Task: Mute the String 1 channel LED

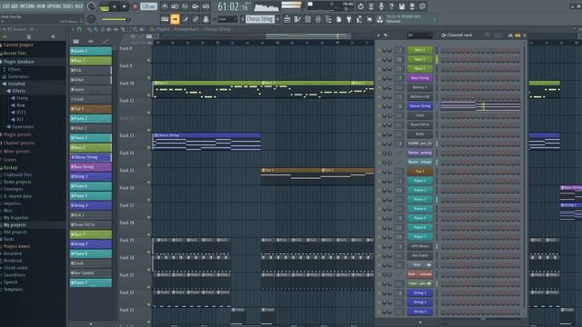Action: point(379,292)
